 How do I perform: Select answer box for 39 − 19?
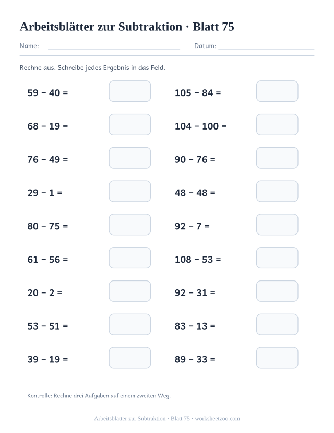coord(130,358)
